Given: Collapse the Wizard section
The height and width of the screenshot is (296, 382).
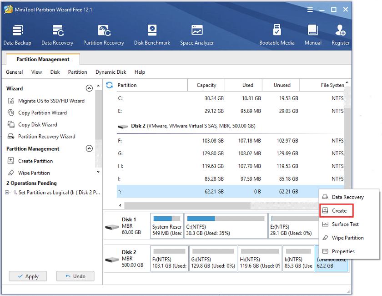Looking at the screenshot, I should pos(89,88).
